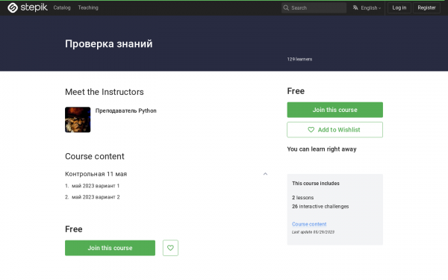
Task: Click the Search input field
Action: tap(314, 7)
